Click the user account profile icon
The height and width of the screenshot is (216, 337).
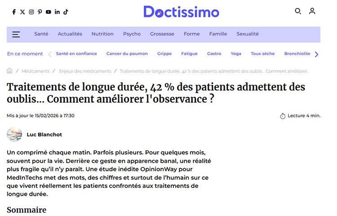click(x=312, y=11)
